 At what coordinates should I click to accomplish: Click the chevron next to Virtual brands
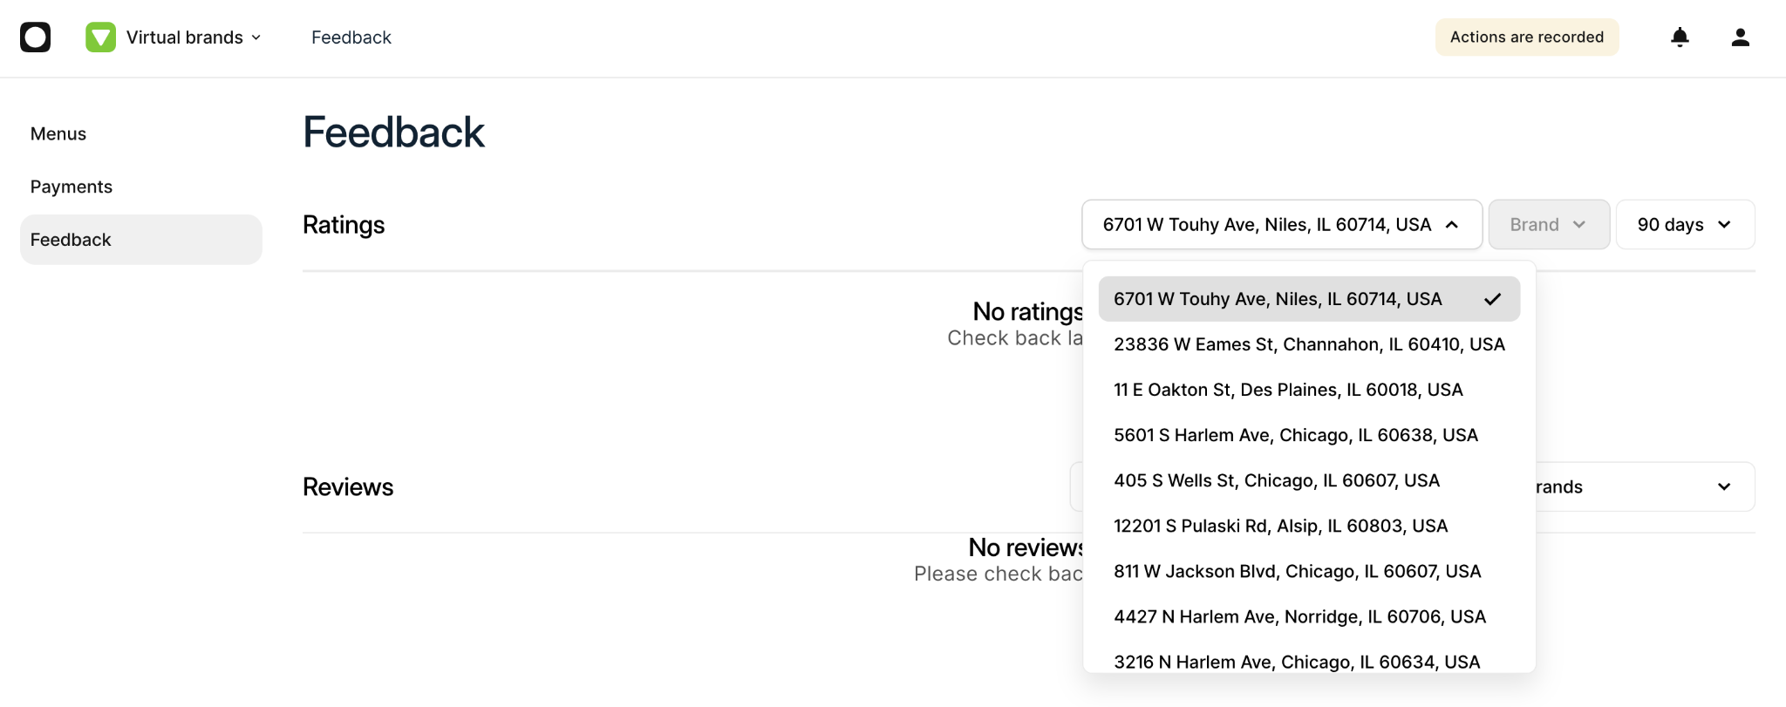click(256, 37)
